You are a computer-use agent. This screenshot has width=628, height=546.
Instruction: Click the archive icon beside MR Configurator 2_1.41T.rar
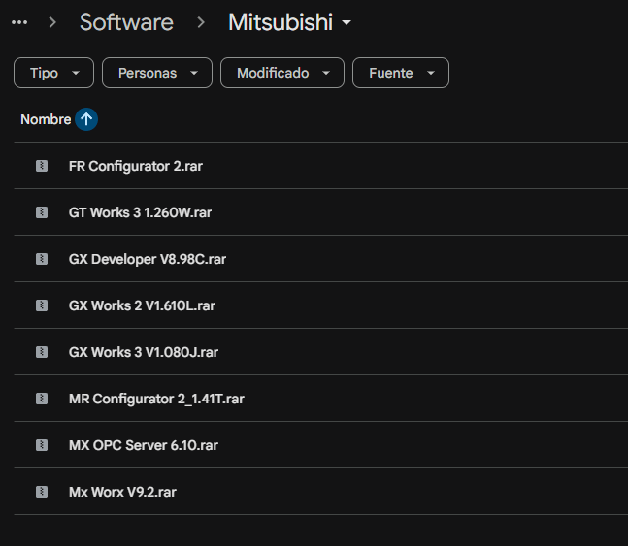(x=42, y=399)
